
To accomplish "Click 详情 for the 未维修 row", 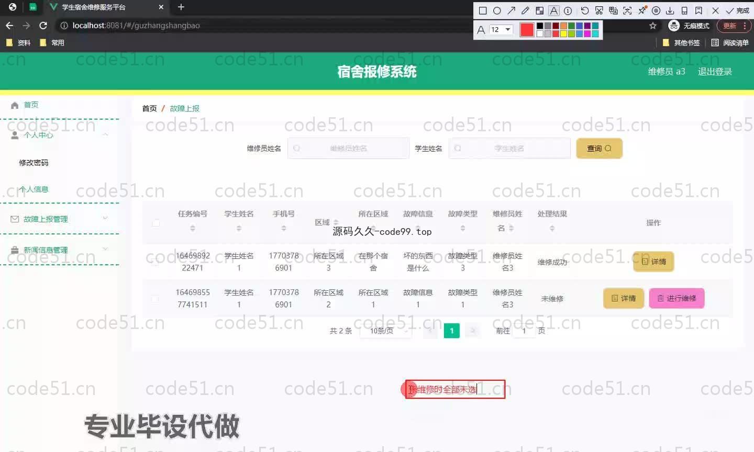I will click(624, 298).
